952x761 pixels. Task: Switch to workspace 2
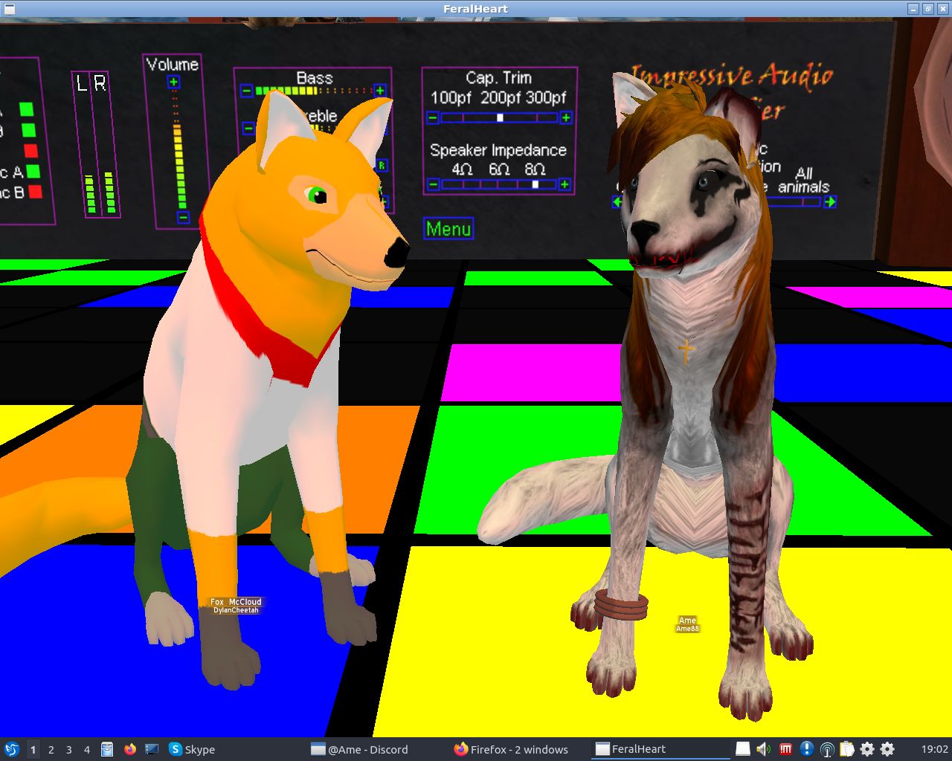coord(51,749)
